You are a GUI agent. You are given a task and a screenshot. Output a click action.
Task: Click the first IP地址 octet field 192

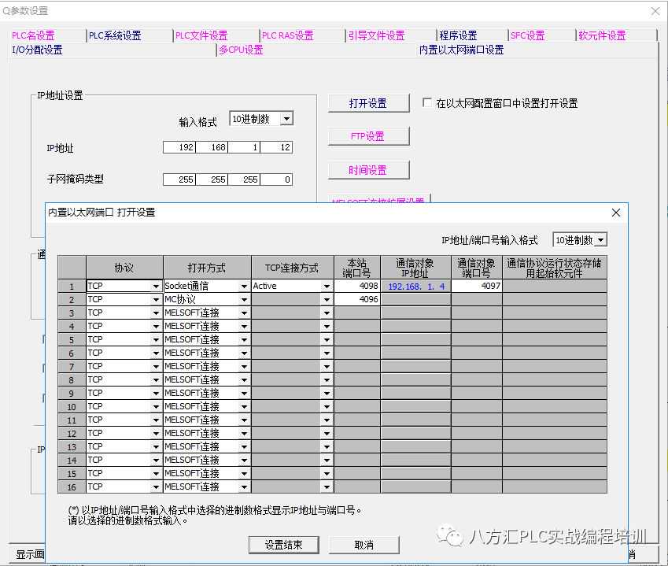179,148
